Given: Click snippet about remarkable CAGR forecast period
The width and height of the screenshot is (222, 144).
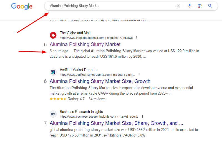Looking at the screenshot, I should pyautogui.click(x=121, y=91).
